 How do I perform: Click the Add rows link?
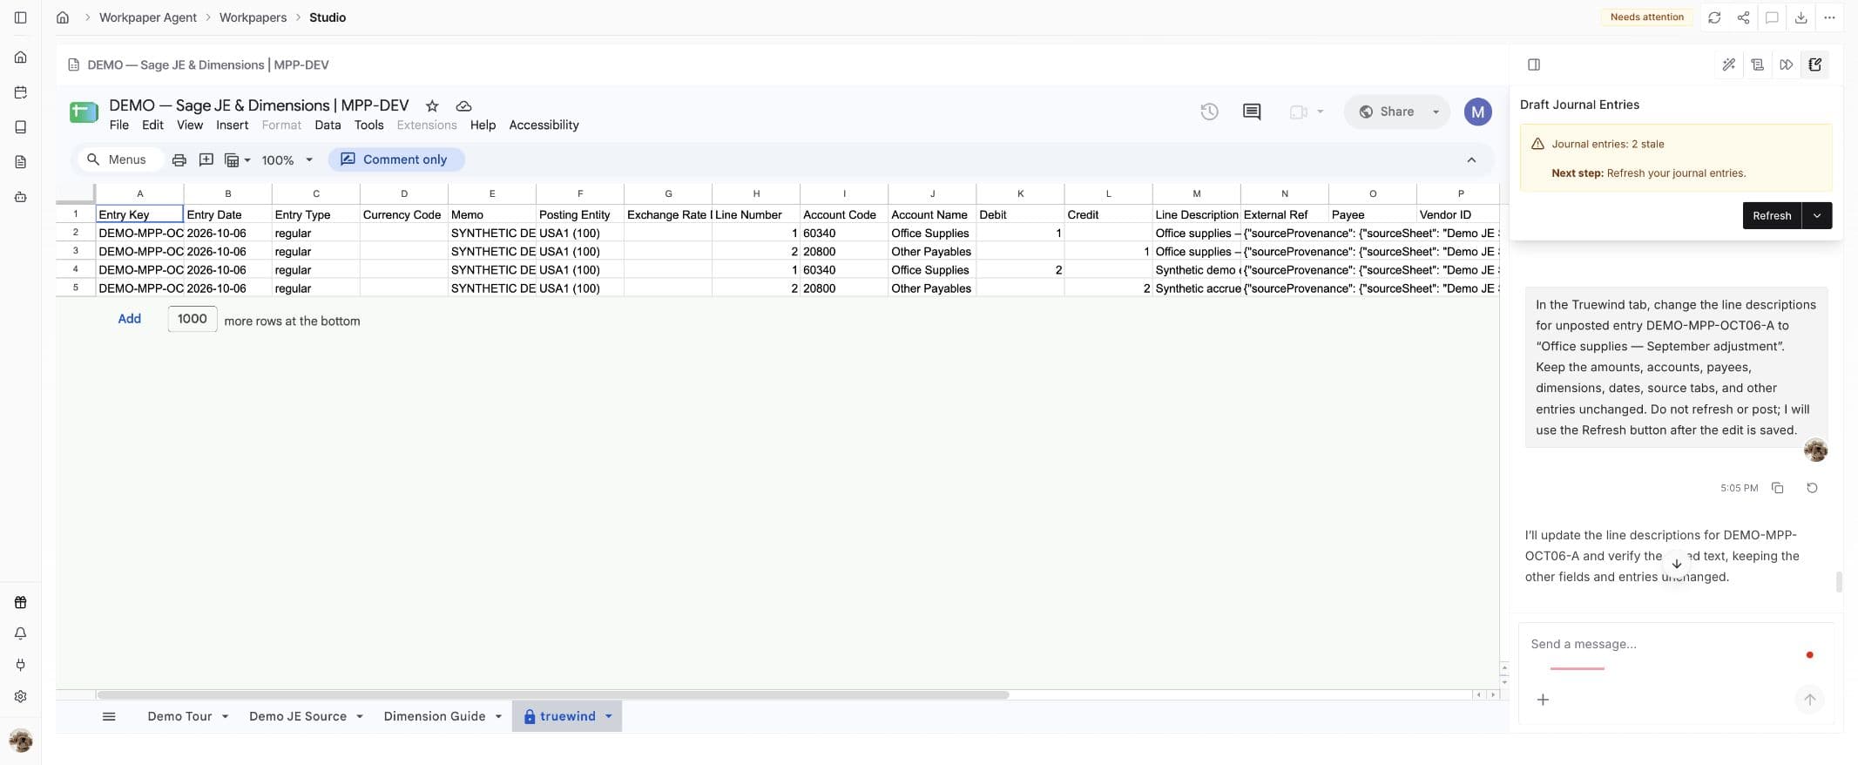(129, 319)
